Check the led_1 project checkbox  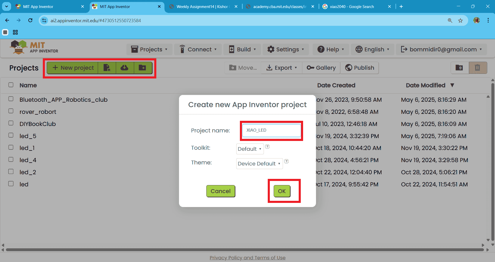(x=11, y=147)
